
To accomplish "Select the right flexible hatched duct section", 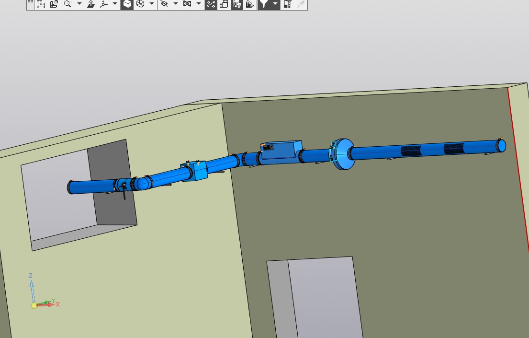I will (454, 148).
